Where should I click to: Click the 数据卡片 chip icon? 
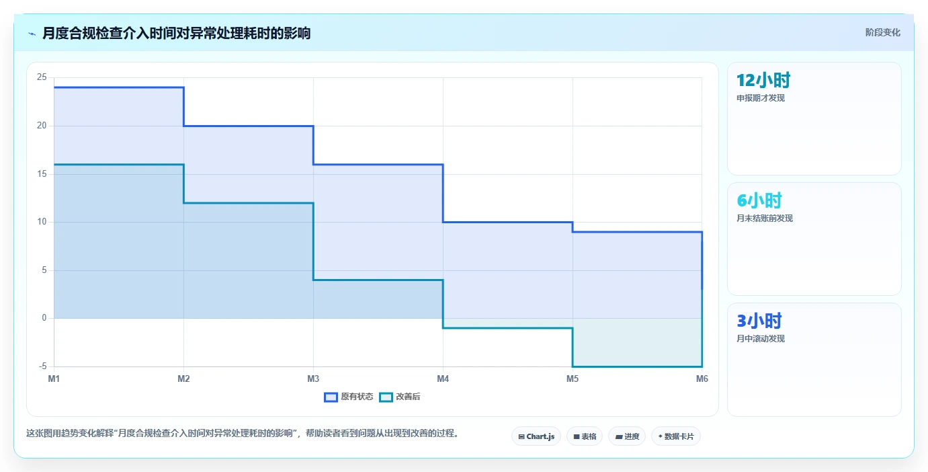(661, 437)
